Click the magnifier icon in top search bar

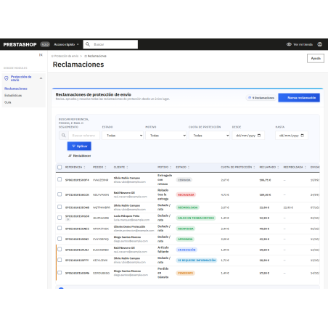click(x=88, y=44)
